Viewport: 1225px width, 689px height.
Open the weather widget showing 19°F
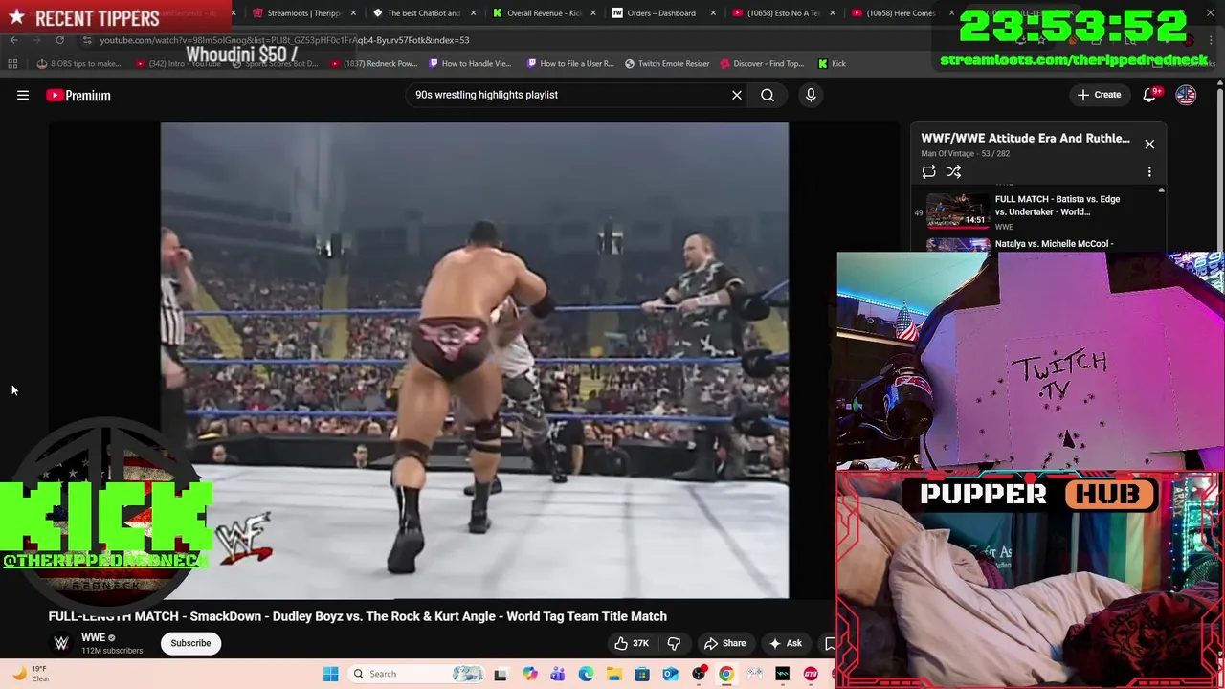[29, 674]
